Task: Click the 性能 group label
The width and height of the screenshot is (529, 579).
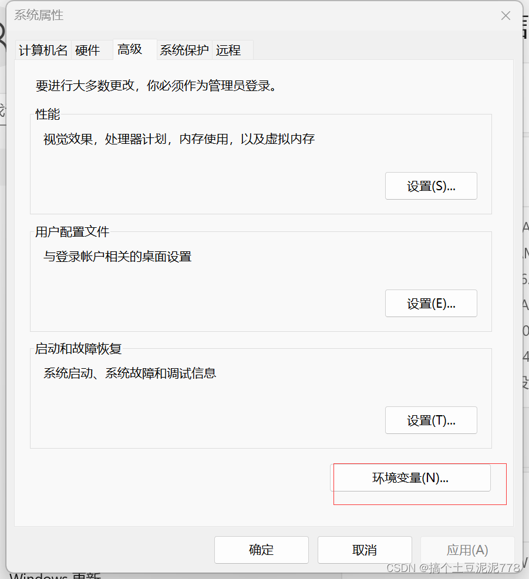Action: pyautogui.click(x=48, y=114)
